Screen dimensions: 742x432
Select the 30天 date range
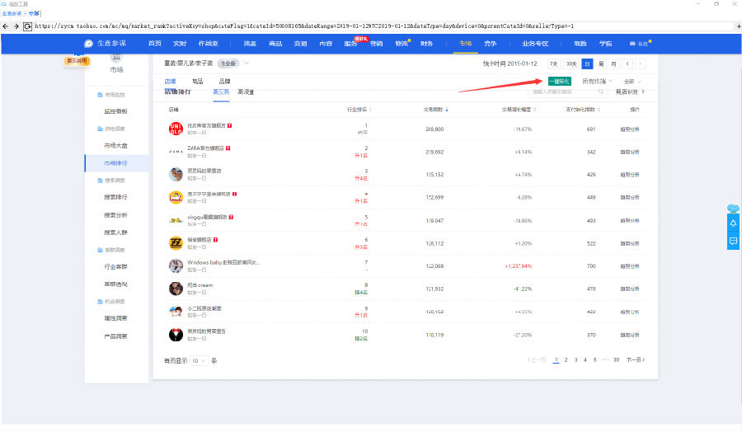click(571, 63)
